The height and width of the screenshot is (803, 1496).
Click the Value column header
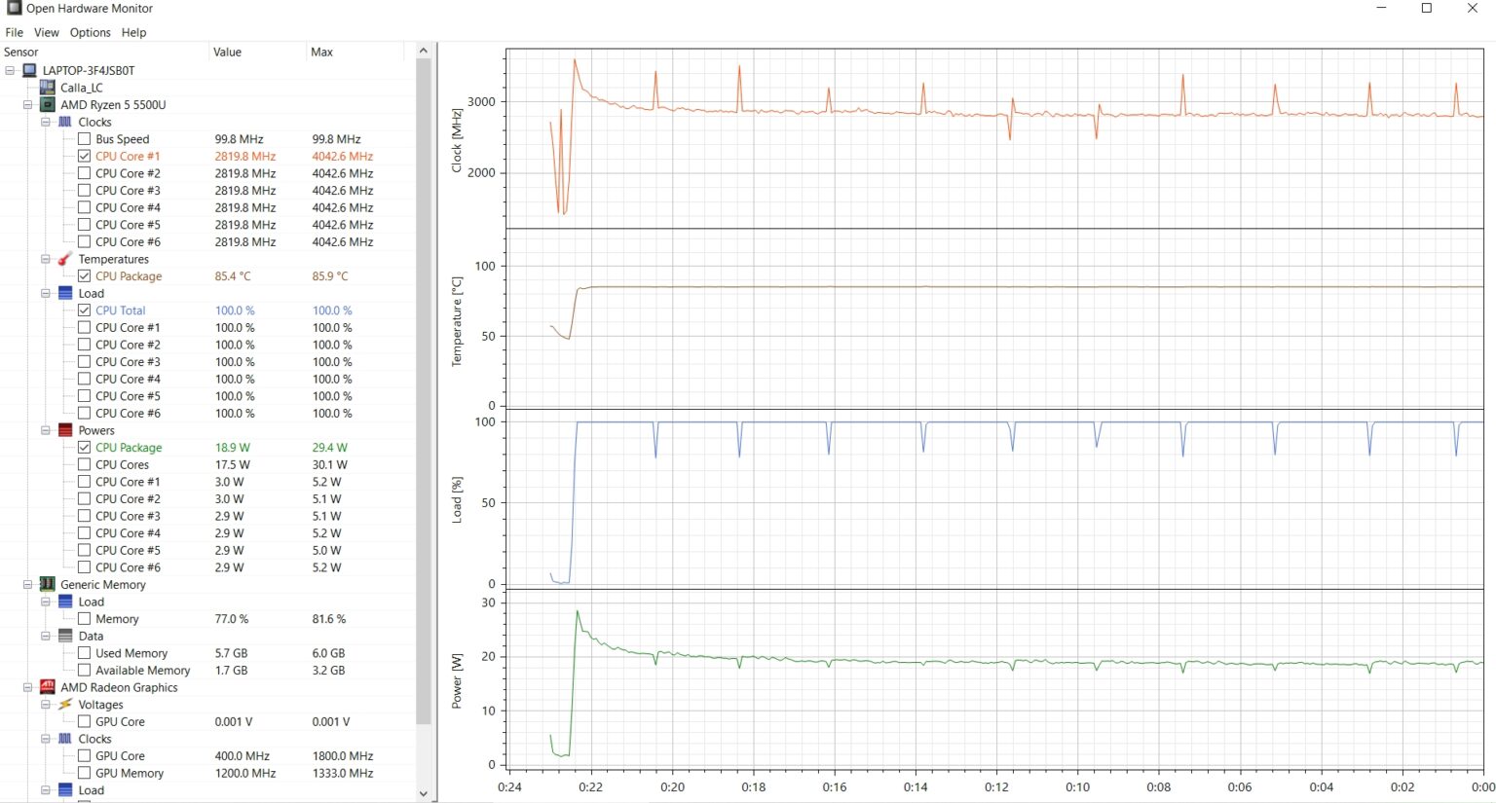point(227,53)
